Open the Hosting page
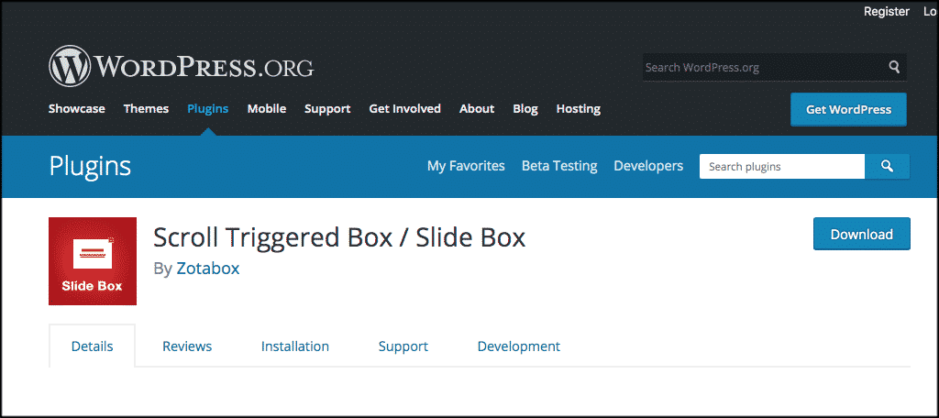 point(579,109)
